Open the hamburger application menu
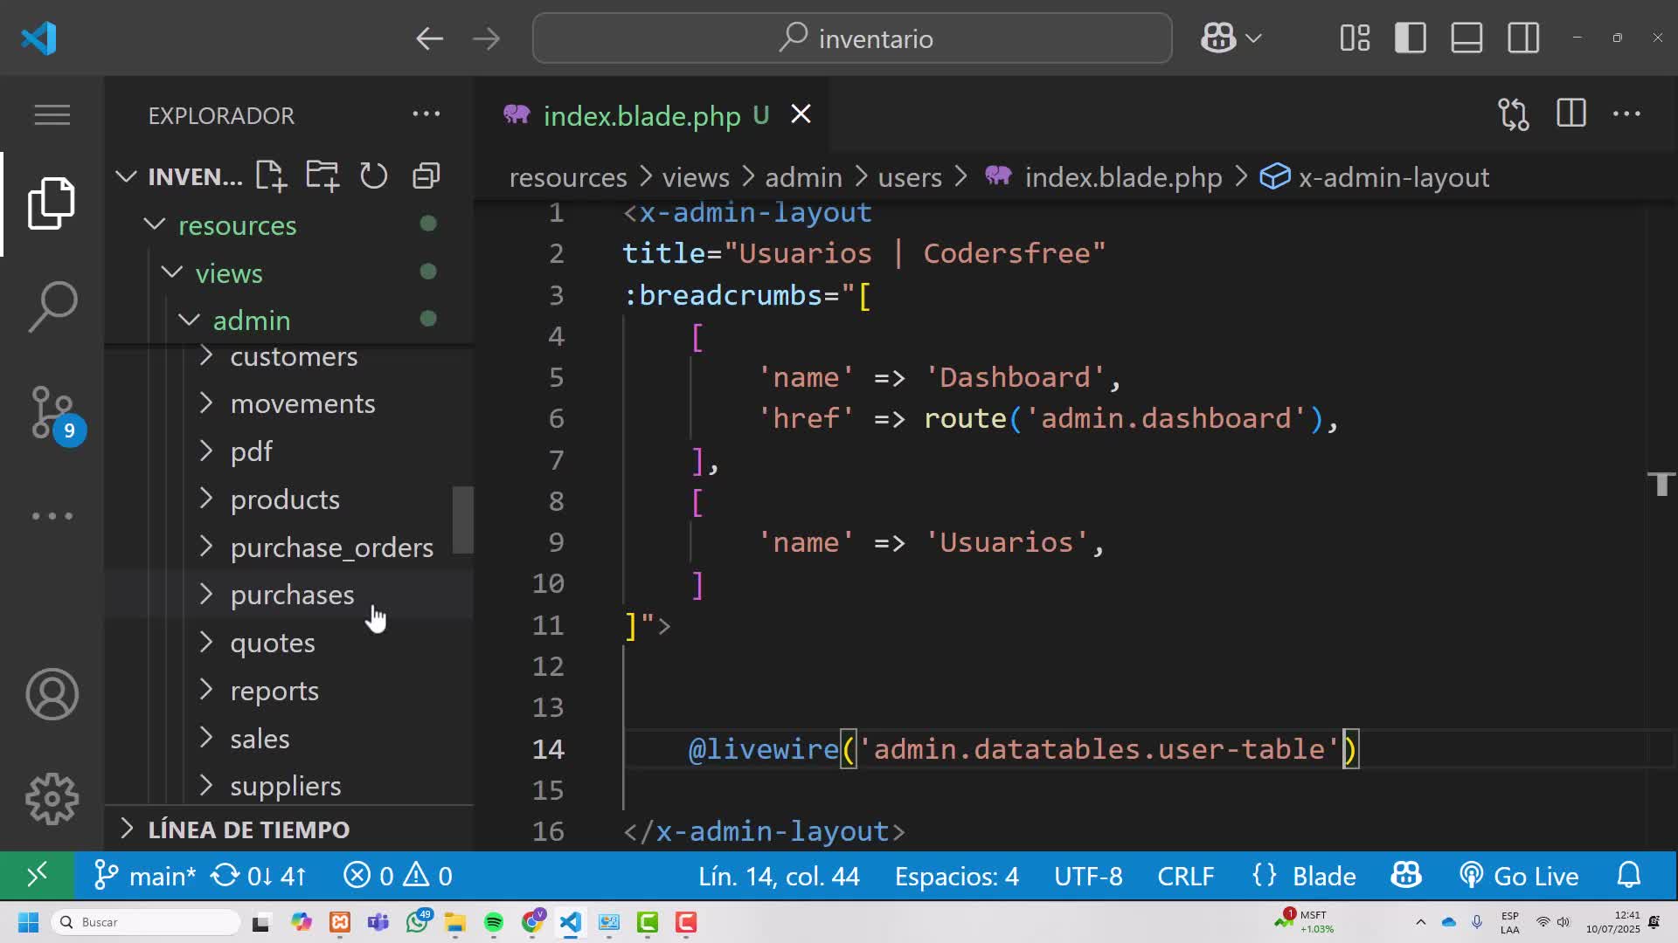 52,115
